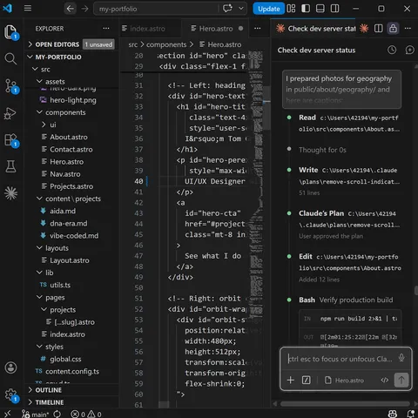Collapse the layouts folder
Viewport: 418px width, 418px height.
tap(72, 248)
